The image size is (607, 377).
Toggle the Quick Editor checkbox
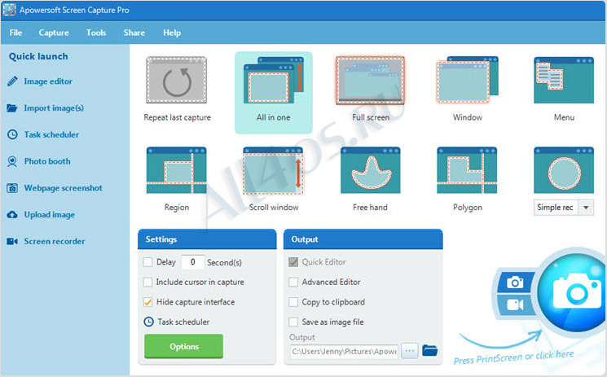pos(293,262)
